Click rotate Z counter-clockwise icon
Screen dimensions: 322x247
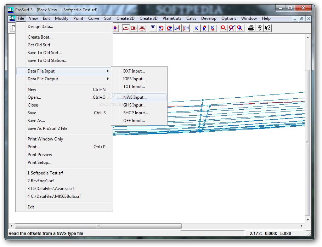169,28
